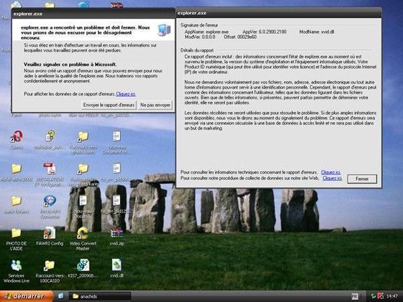Close the report details with Fermer

(x=362, y=179)
